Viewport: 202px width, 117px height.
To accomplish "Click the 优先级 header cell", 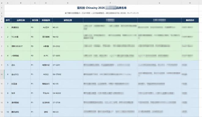I will pyautogui.click(x=35, y=20).
